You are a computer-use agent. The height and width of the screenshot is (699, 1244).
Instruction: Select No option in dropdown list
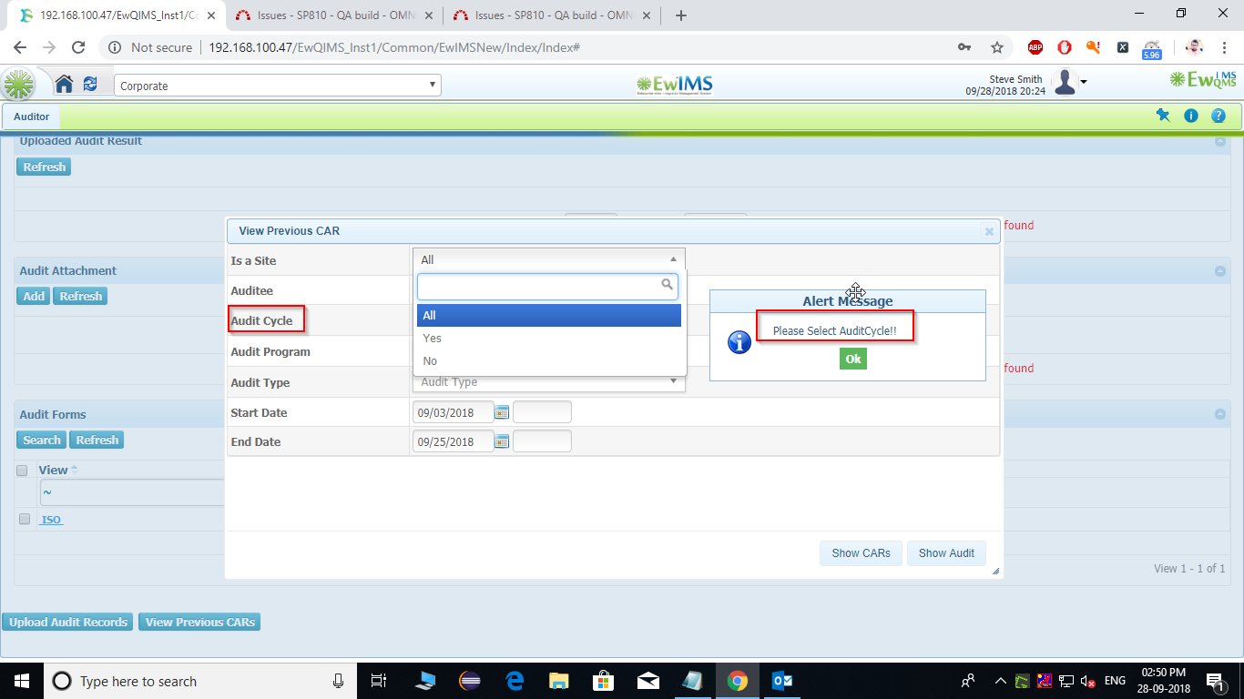pos(549,360)
